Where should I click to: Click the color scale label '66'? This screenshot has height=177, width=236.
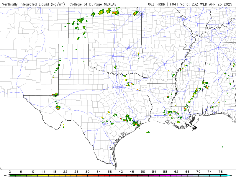pyautogui.click(x=187, y=172)
